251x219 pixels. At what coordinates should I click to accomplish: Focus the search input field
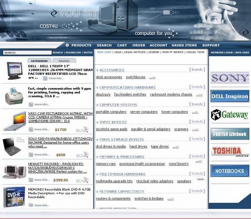pyautogui.click(x=27, y=52)
